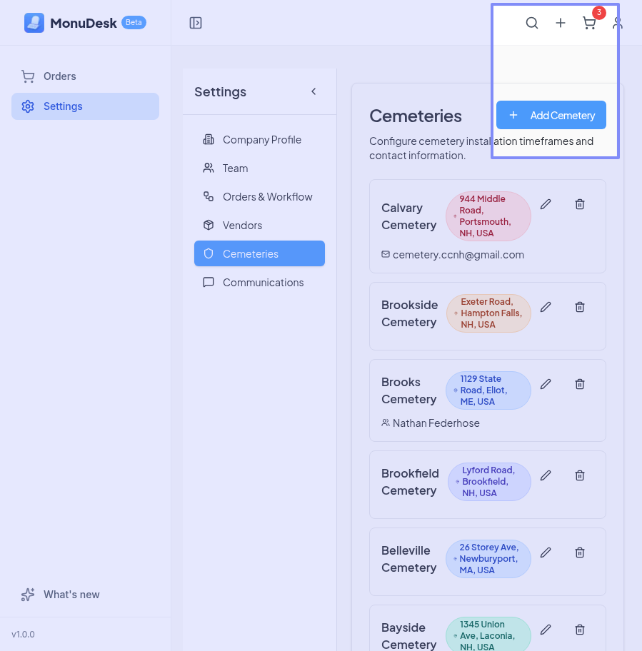The height and width of the screenshot is (651, 642).
Task: Toggle the sidebar panel button
Action: (196, 23)
